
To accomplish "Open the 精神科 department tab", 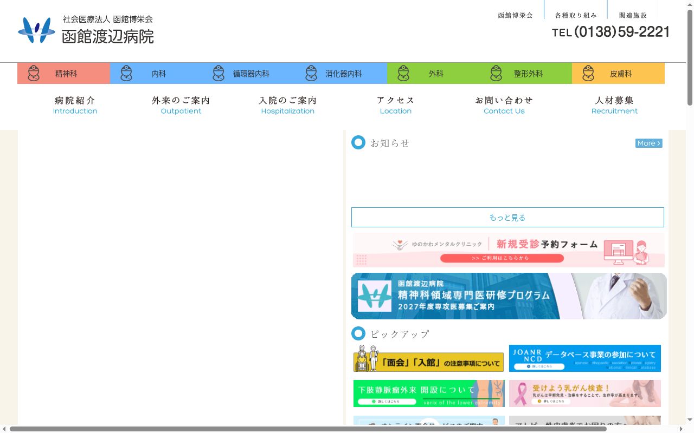I will pyautogui.click(x=63, y=73).
